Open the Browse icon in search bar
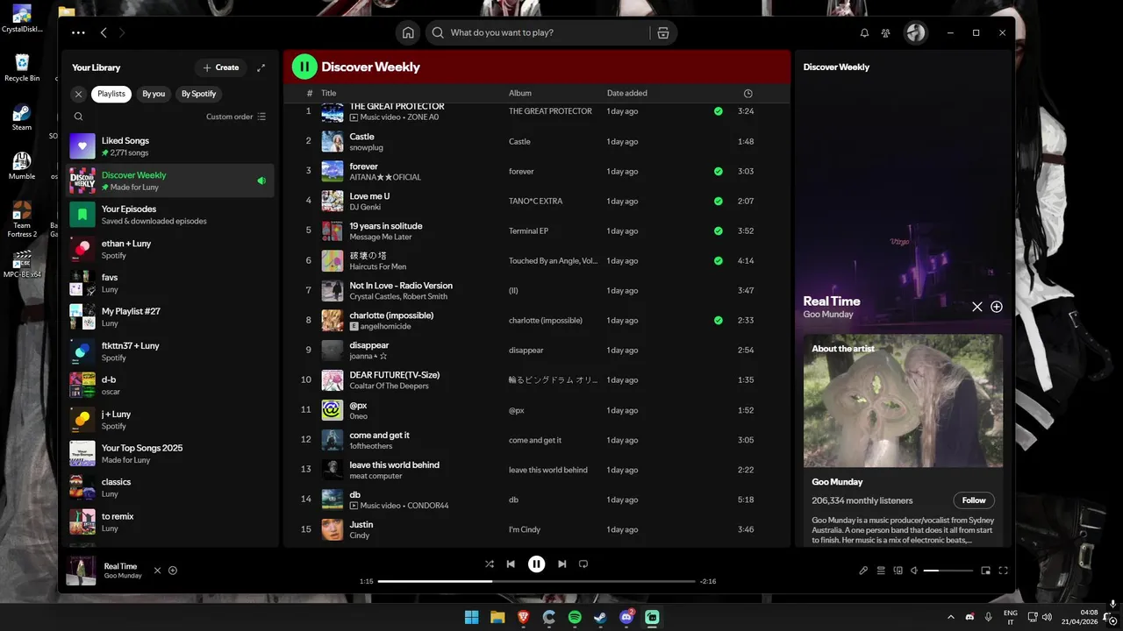1123x631 pixels. pos(662,32)
